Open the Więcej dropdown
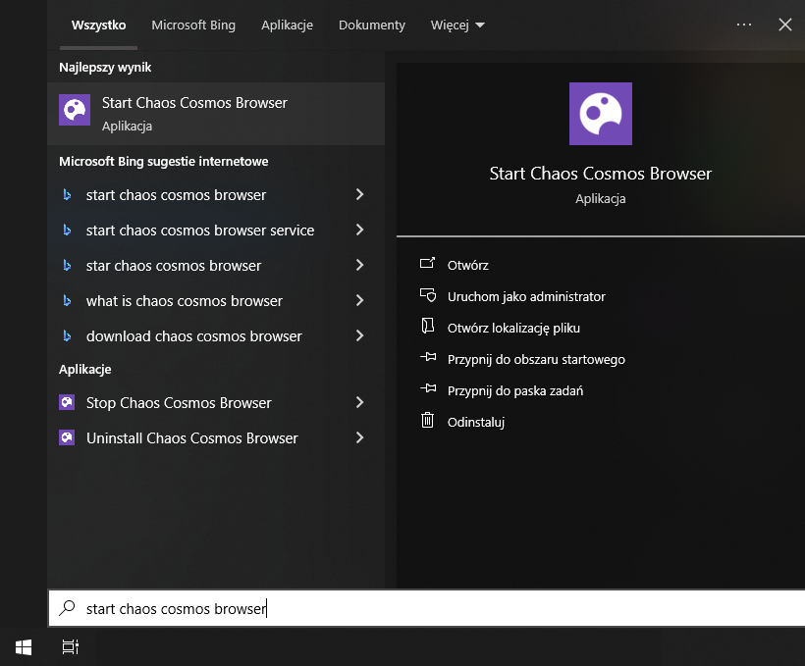Screen dimensions: 805x666 [x=457, y=26]
